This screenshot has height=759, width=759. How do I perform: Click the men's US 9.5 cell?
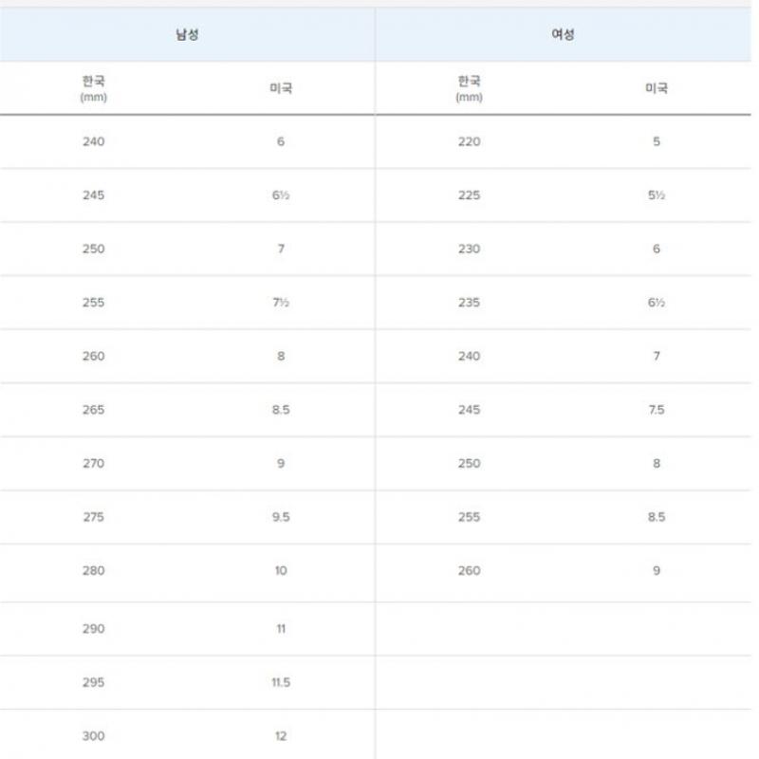pyautogui.click(x=281, y=517)
